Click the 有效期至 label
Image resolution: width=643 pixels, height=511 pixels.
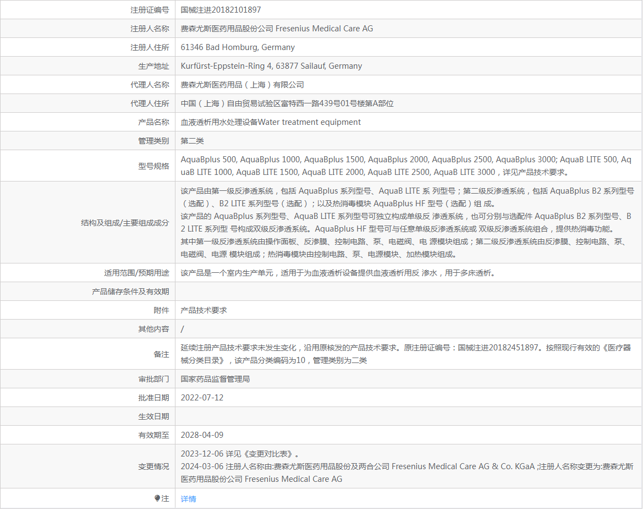[154, 436]
